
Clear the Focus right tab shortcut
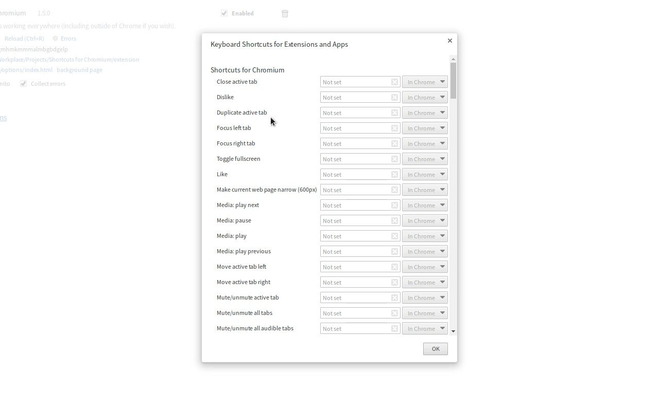click(394, 144)
